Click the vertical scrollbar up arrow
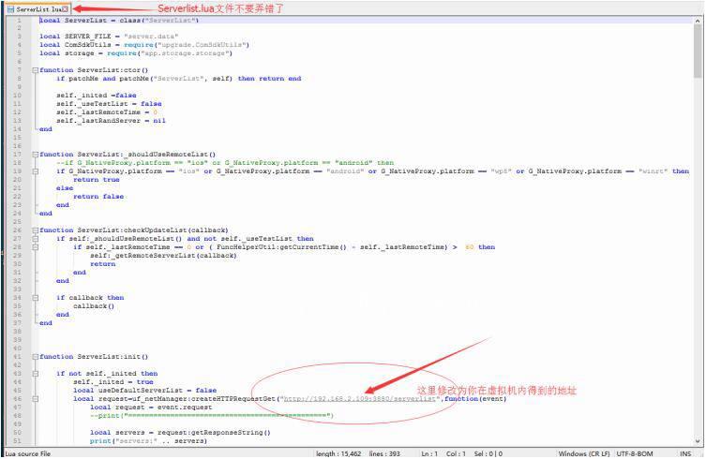Image resolution: width=706 pixels, height=459 pixels. [x=698, y=19]
